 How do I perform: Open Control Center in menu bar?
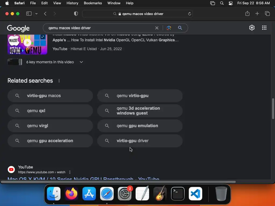(231, 3)
